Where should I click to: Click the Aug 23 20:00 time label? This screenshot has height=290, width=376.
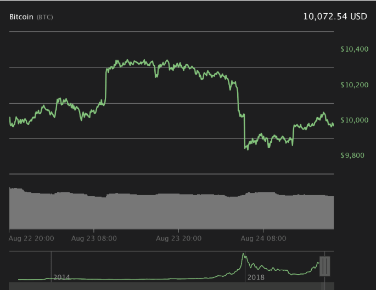coord(178,238)
